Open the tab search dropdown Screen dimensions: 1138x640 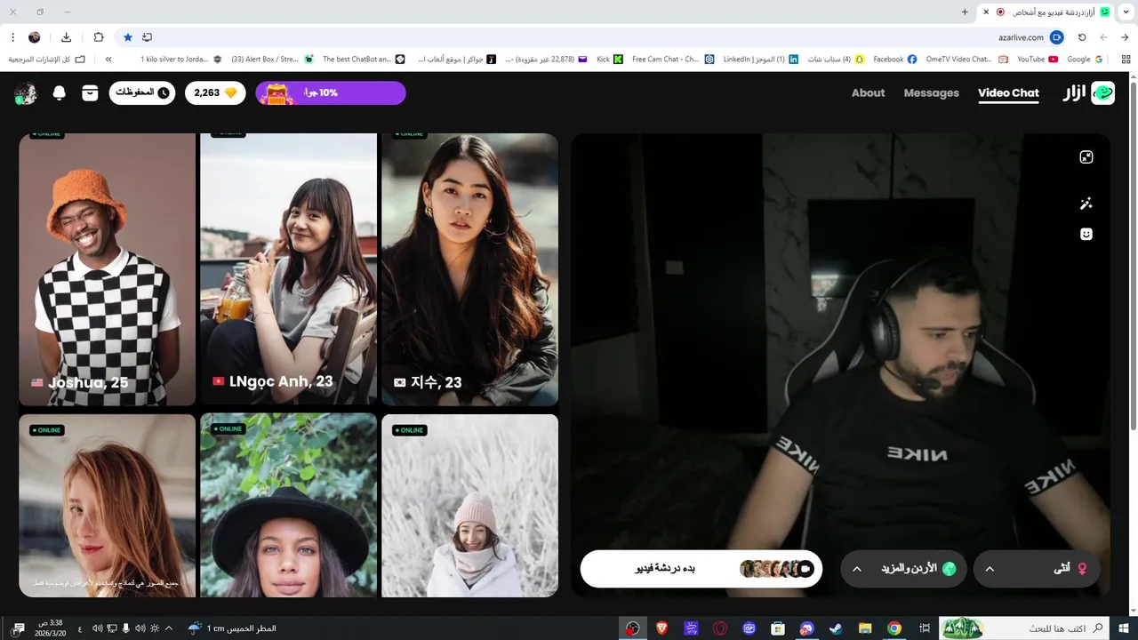coord(1126,12)
